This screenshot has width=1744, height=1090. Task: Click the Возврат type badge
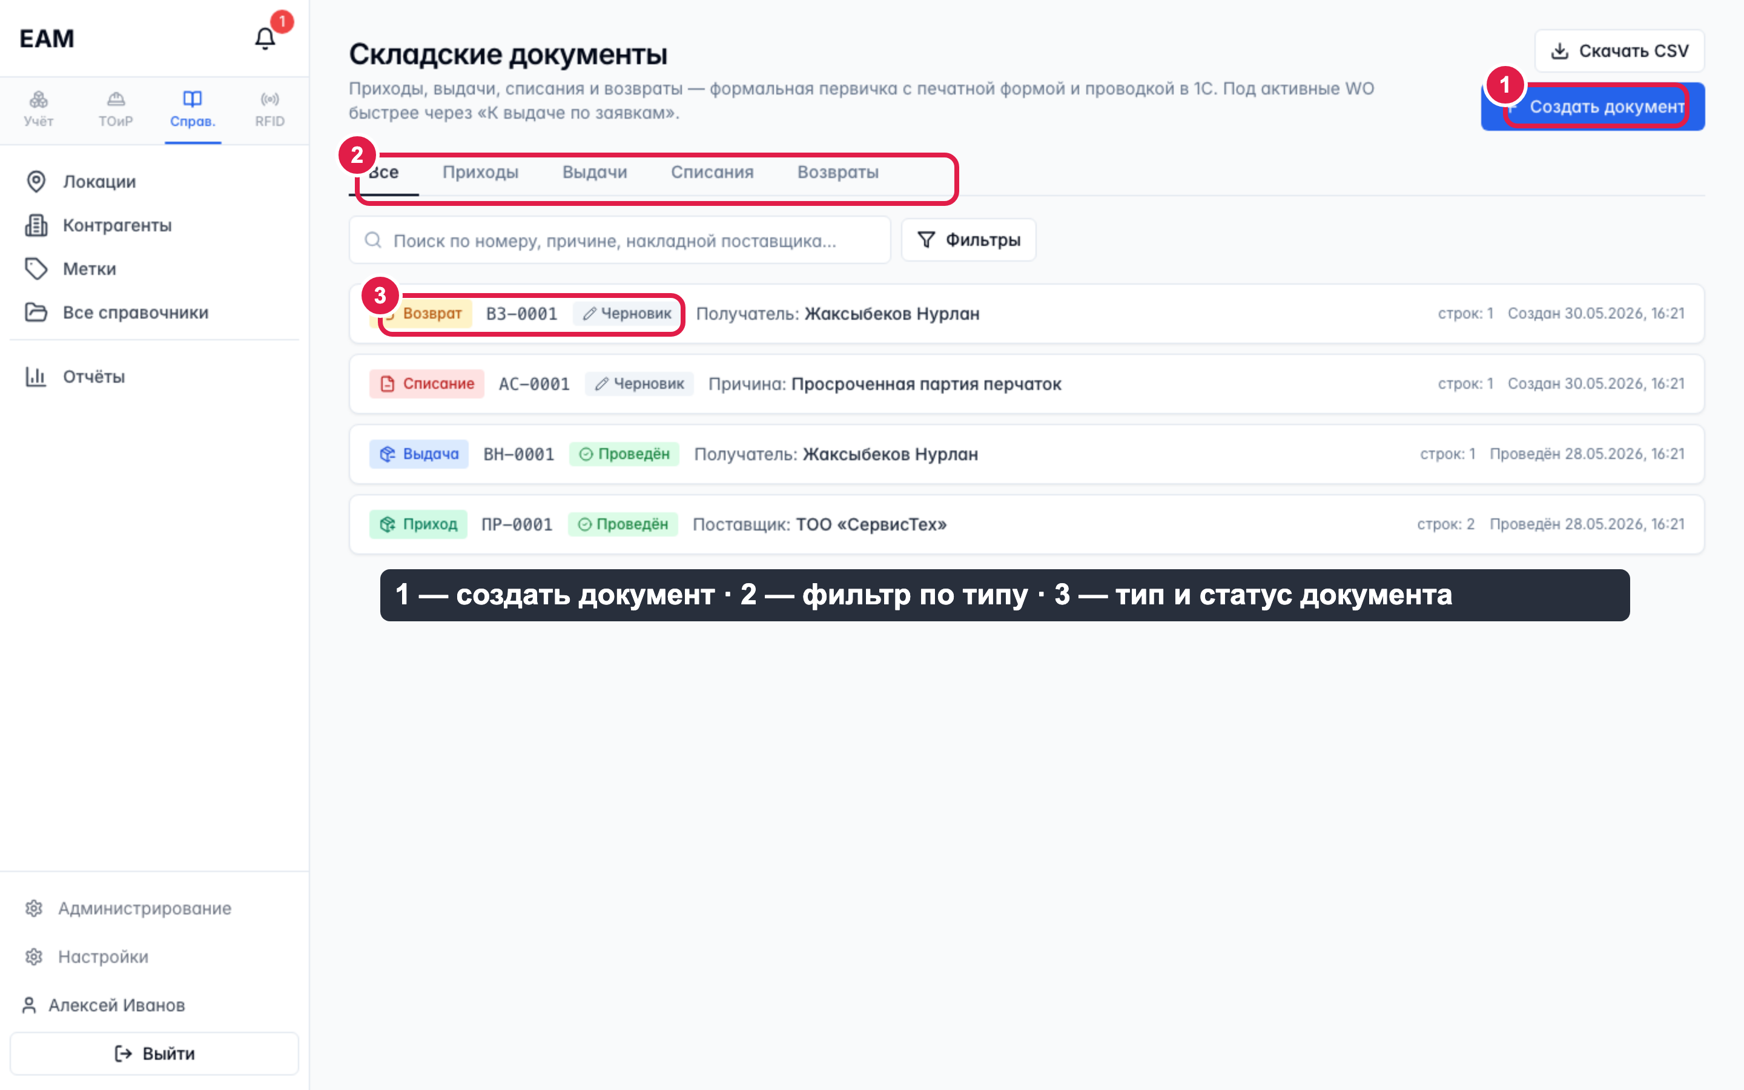421,314
